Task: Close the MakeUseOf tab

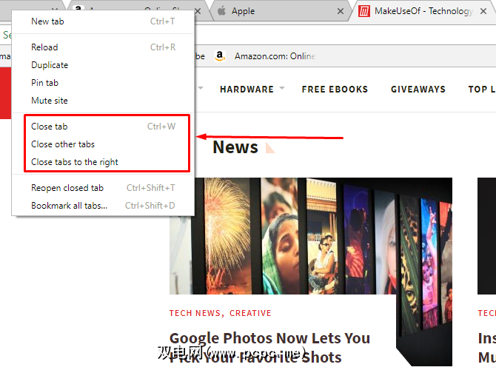Action: pyautogui.click(x=483, y=11)
